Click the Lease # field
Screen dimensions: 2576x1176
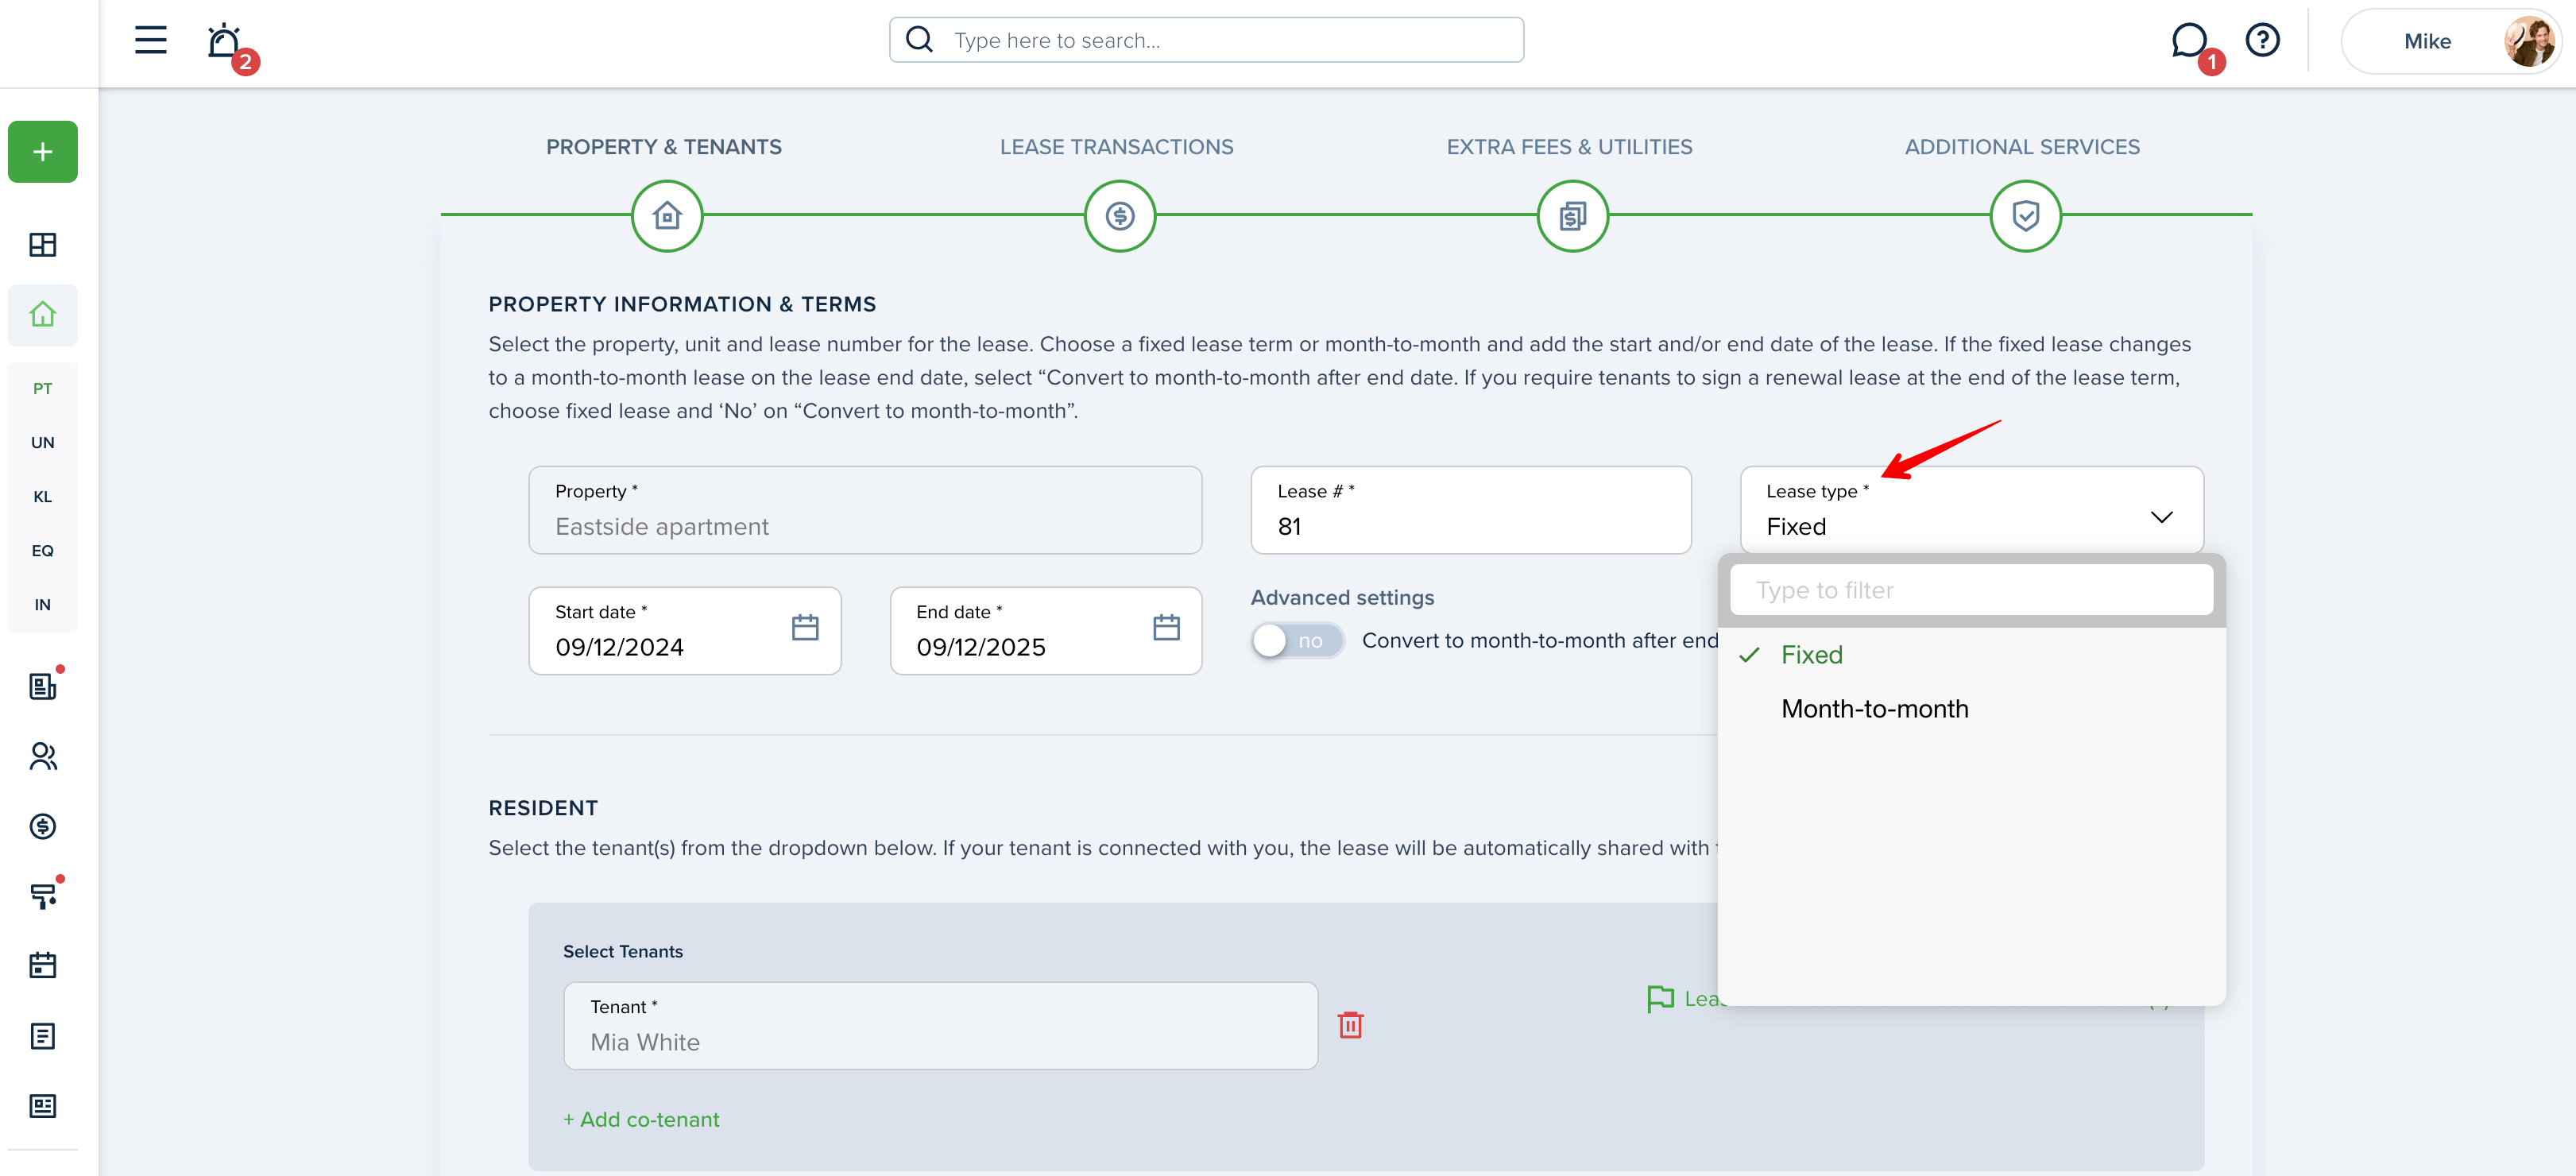click(1471, 511)
